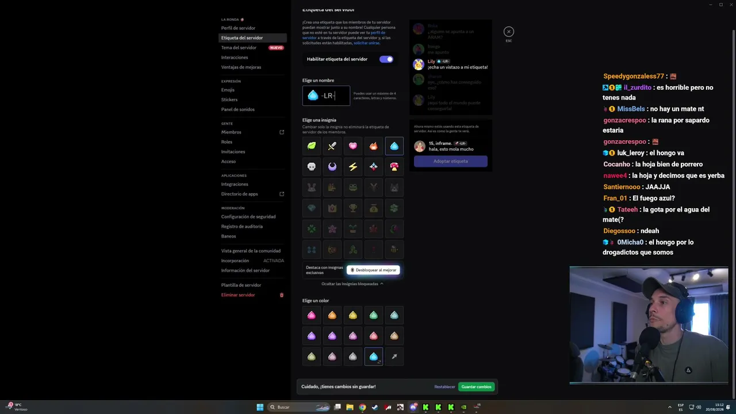The height and width of the screenshot is (414, 736).
Task: Click Guardar cambios button
Action: click(x=477, y=387)
